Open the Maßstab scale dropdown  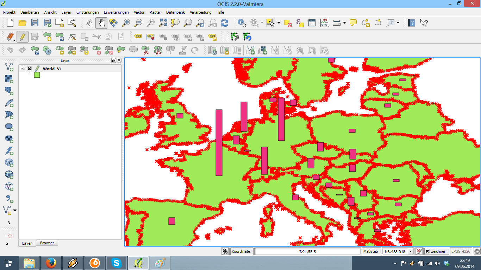(x=411, y=251)
